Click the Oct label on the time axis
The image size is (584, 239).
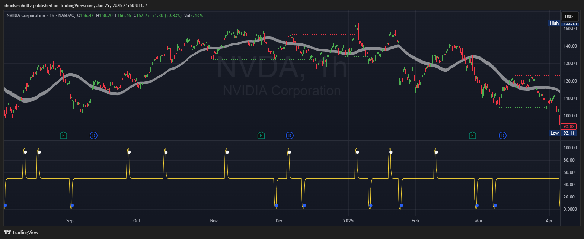(x=137, y=221)
